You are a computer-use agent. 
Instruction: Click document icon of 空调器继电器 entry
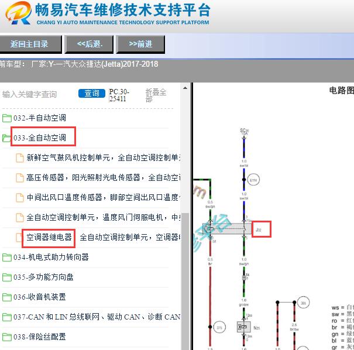point(19,237)
